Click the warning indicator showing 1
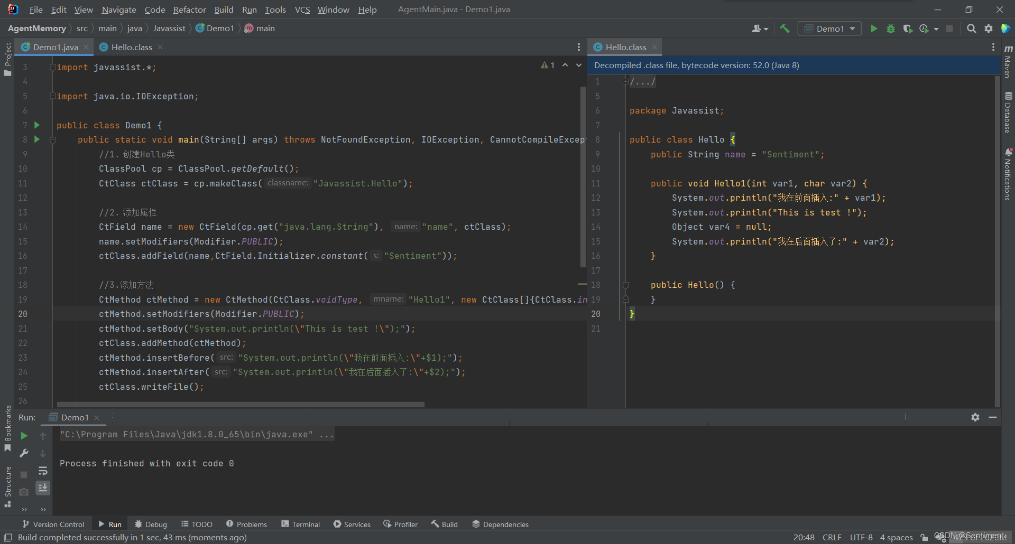This screenshot has width=1015, height=544. point(548,65)
